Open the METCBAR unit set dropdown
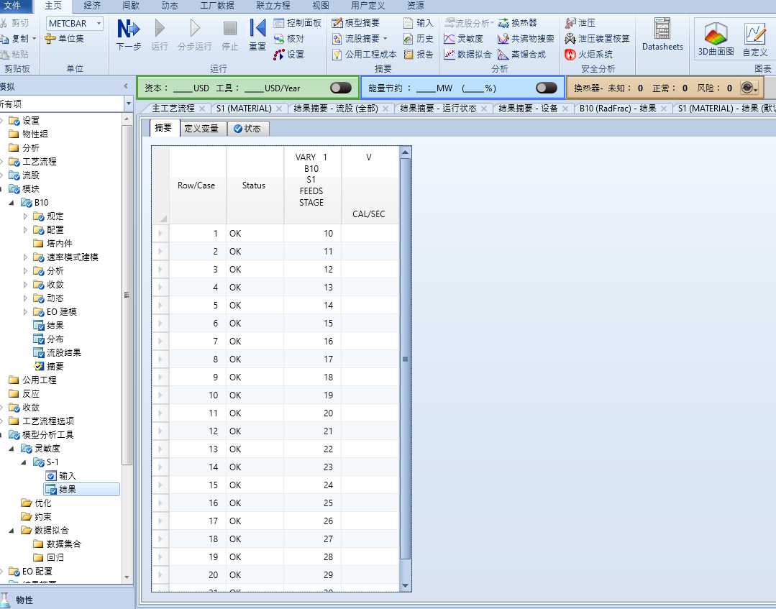 pos(99,23)
